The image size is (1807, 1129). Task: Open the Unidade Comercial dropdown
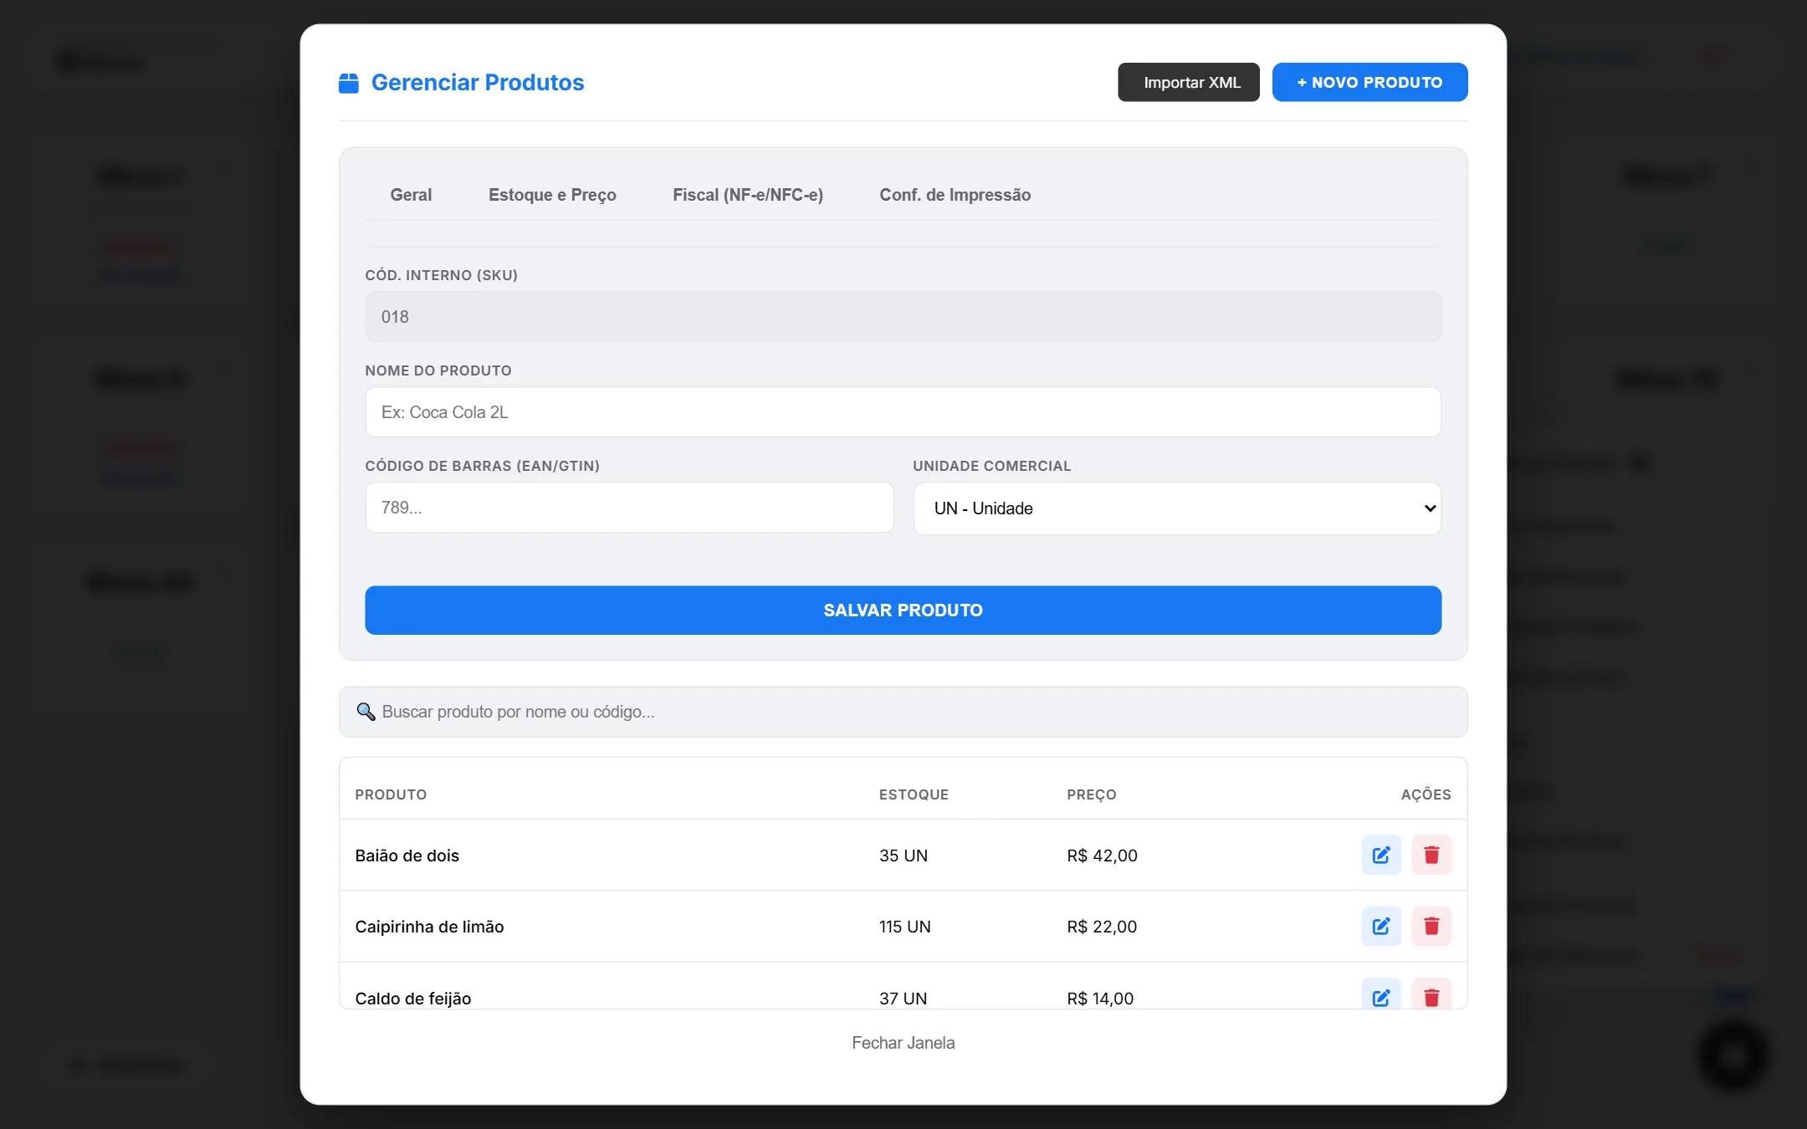point(1177,508)
